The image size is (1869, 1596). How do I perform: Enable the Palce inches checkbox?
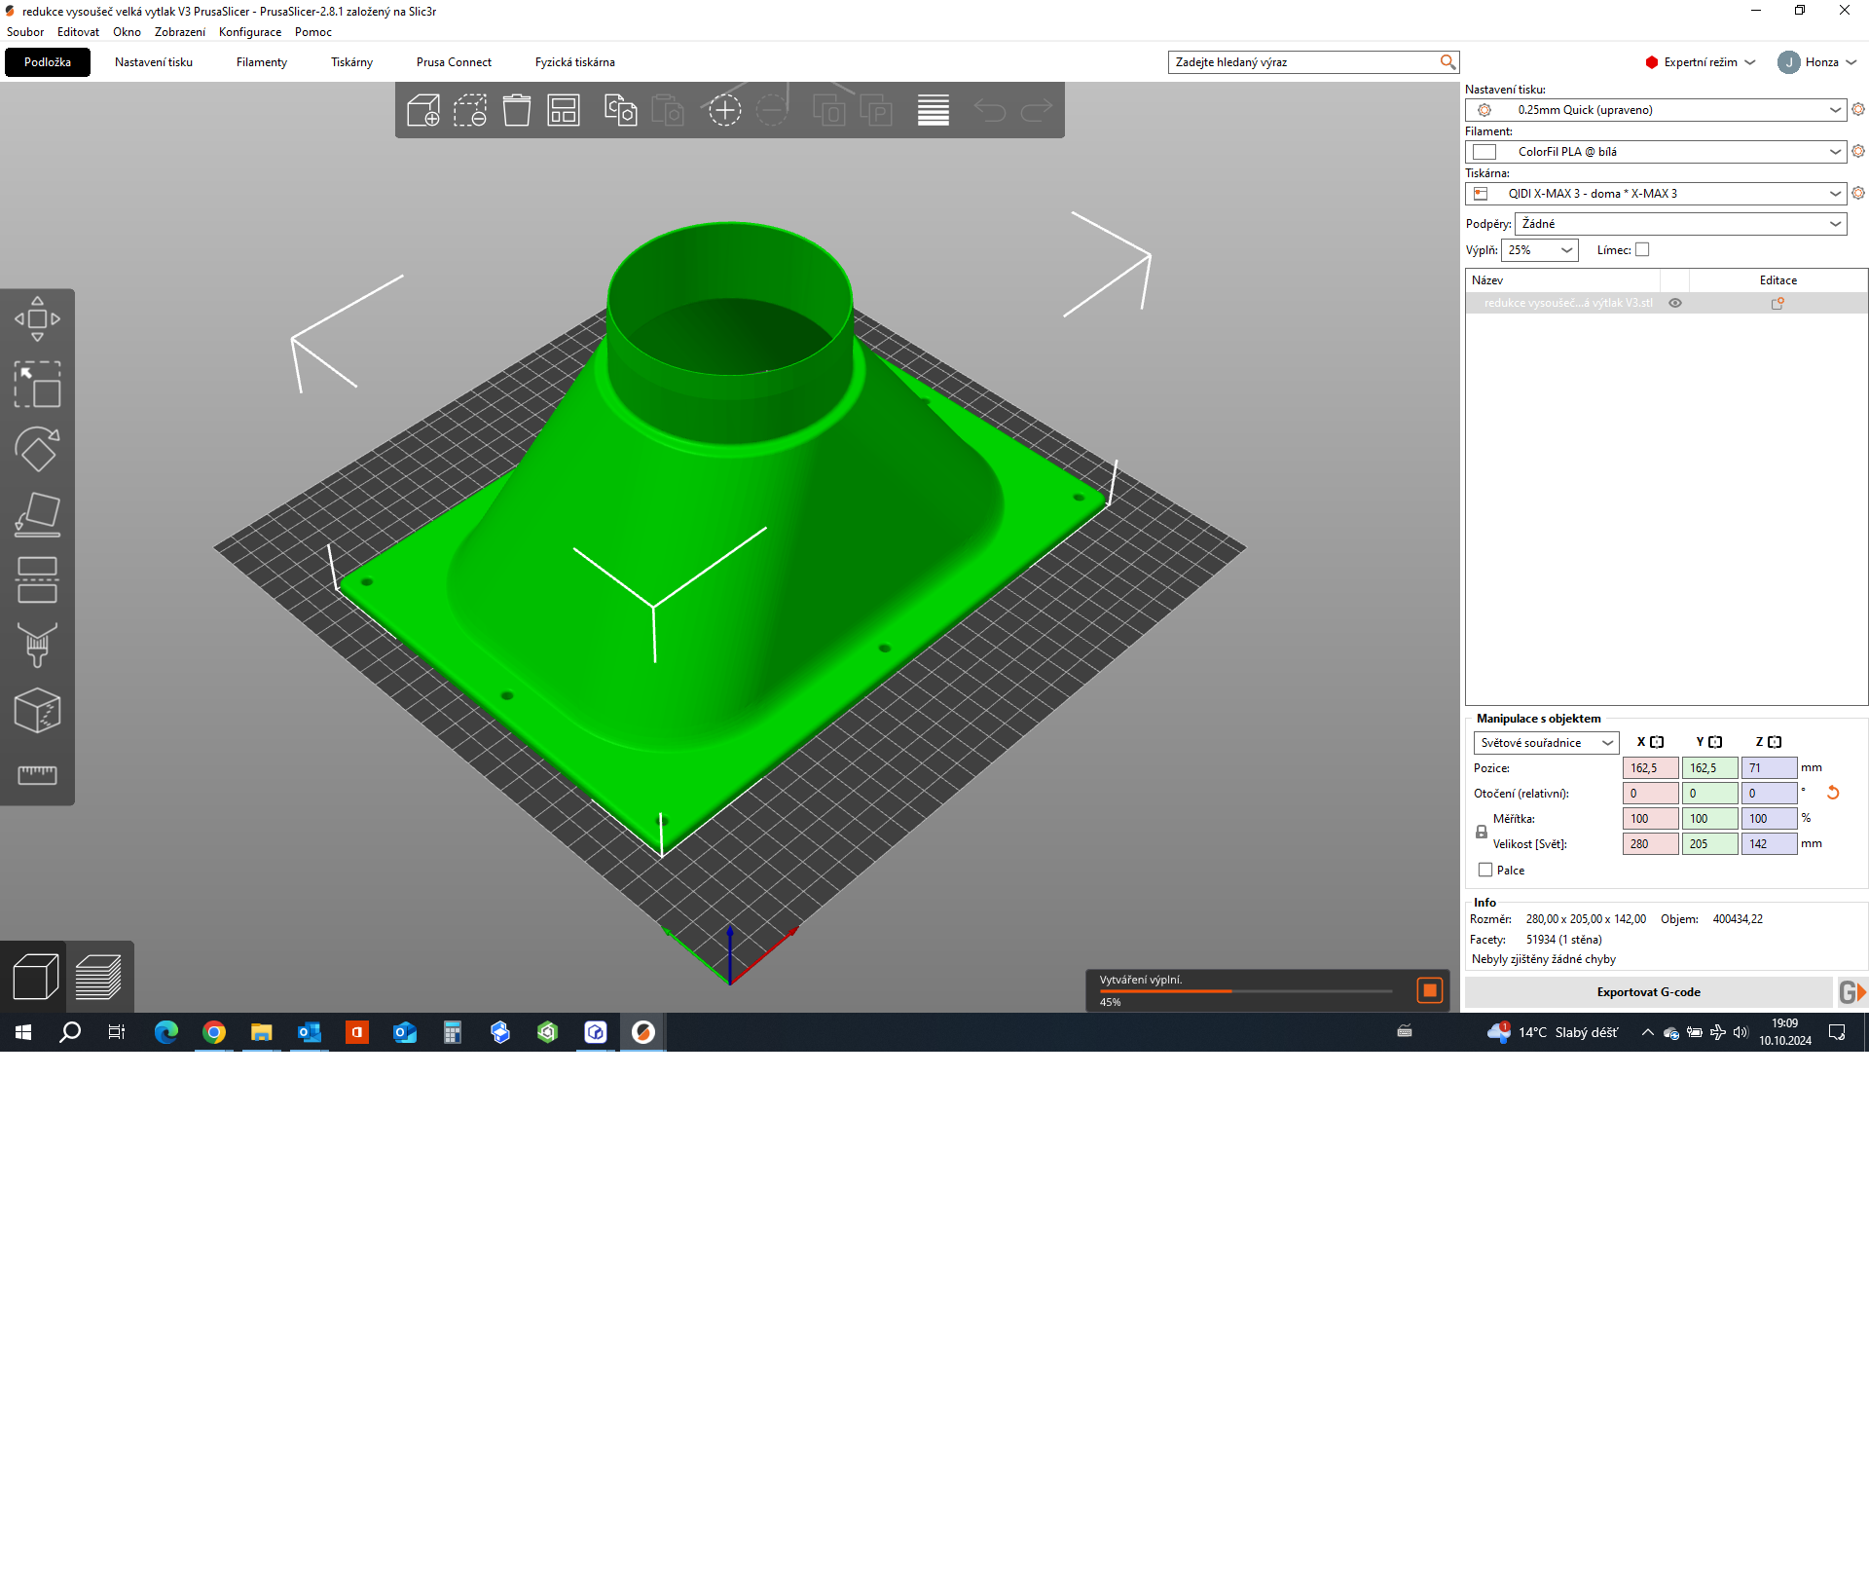pyautogui.click(x=1485, y=871)
